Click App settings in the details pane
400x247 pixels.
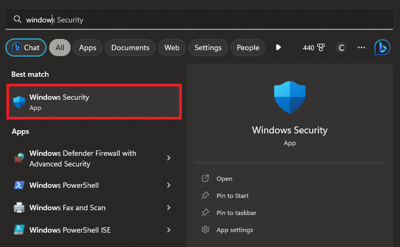click(234, 230)
